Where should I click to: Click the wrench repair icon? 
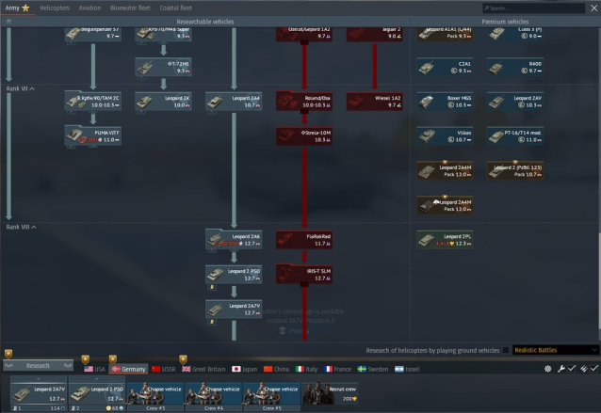coord(560,369)
